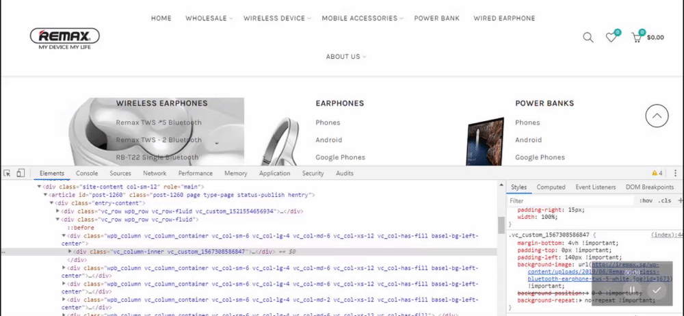Switch to the Memory tab

point(236,173)
